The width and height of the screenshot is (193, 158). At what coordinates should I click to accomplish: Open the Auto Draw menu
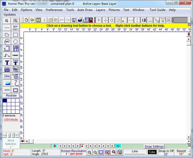point(85,10)
